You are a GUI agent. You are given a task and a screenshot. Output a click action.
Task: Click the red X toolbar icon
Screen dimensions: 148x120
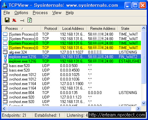coord(14,20)
